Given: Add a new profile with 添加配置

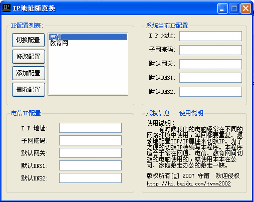Looking at the screenshot, I should 29,73.
